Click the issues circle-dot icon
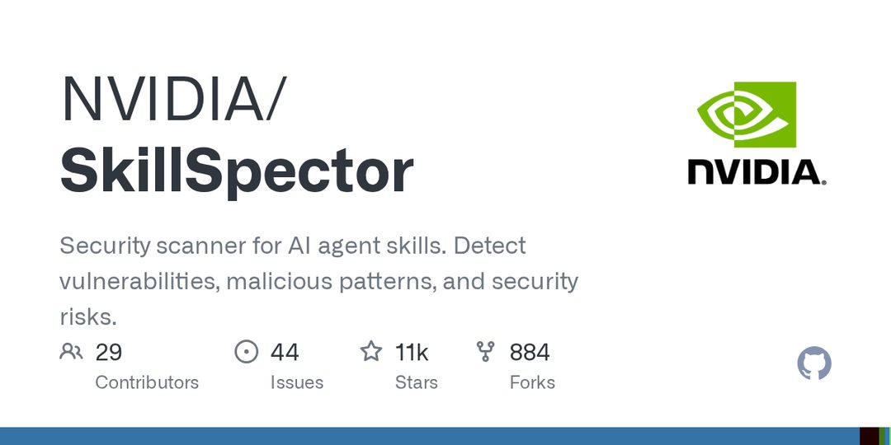 click(246, 352)
